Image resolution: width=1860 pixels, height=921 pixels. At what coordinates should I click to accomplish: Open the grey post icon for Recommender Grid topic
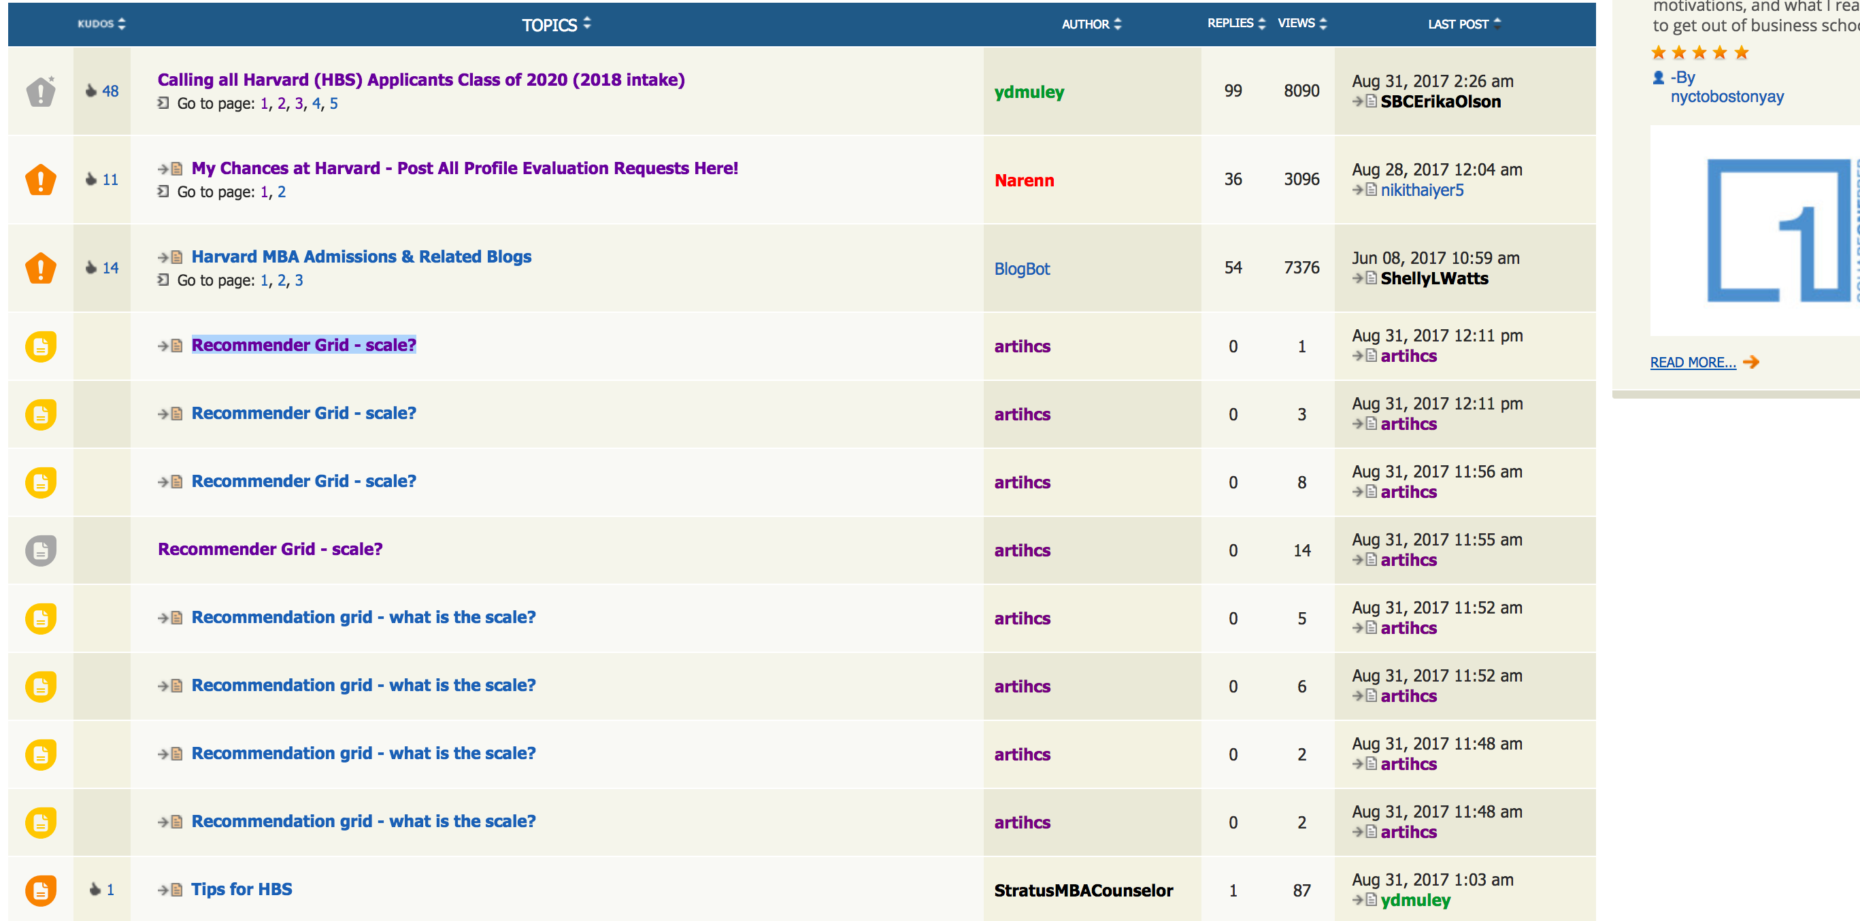click(x=40, y=550)
